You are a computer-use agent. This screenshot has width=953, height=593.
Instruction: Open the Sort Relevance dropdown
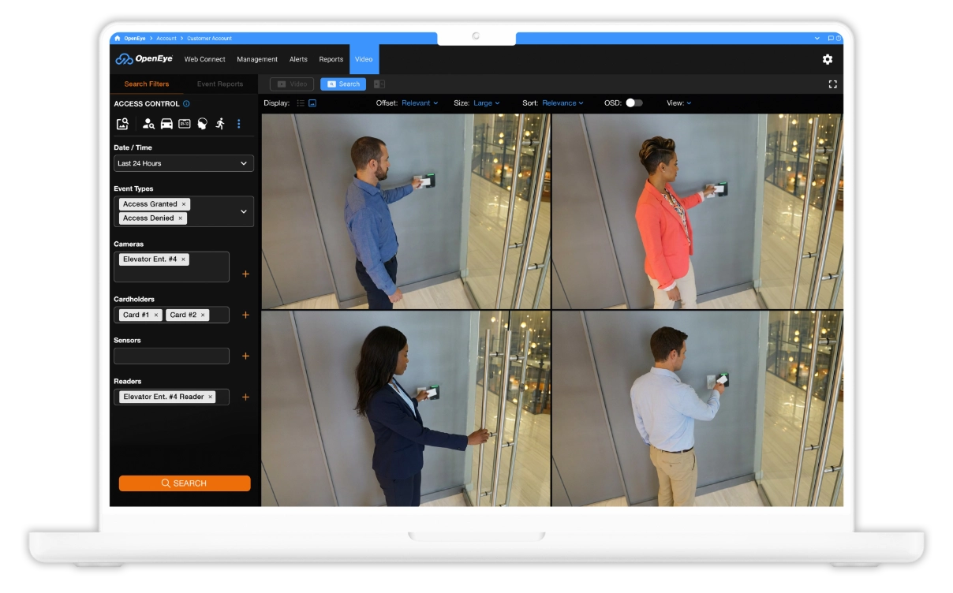click(x=563, y=103)
